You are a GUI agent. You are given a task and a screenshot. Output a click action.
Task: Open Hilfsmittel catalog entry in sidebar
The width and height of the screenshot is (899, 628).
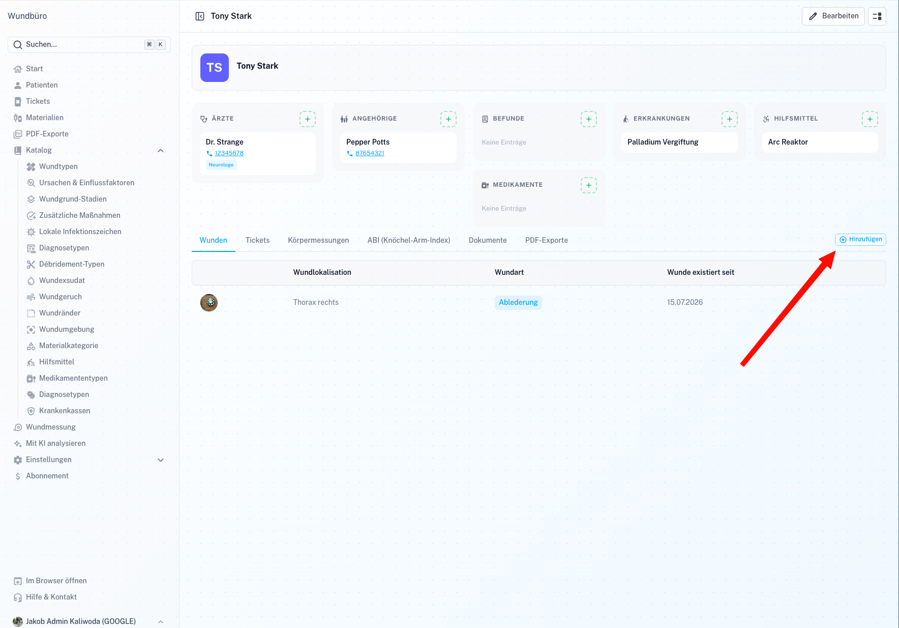coord(56,362)
